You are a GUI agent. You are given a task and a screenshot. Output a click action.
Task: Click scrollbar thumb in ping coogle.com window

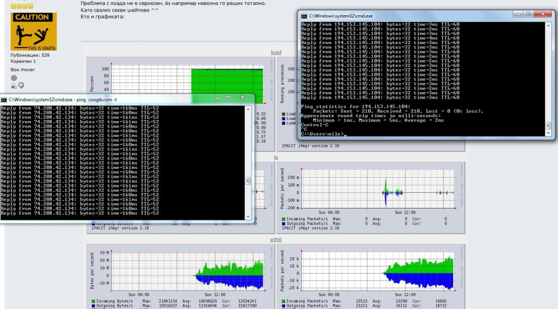[x=248, y=181]
